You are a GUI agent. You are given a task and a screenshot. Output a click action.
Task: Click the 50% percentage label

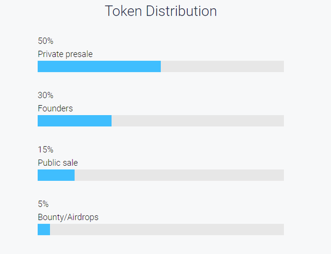(x=46, y=41)
